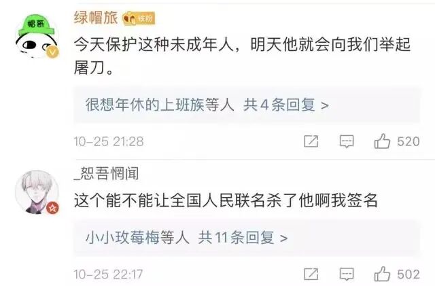Image resolution: width=435 pixels, height=286 pixels.
Task: Click the 502 like count
Action: [408, 274]
